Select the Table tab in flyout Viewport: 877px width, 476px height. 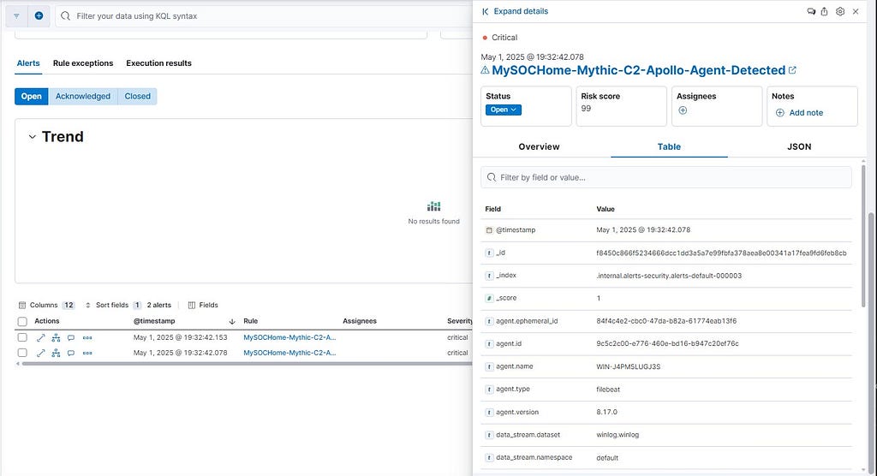[x=669, y=146]
